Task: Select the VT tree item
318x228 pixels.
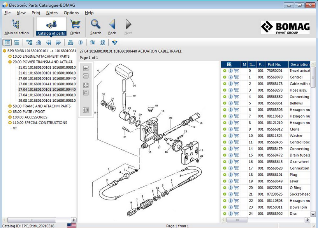Action: tap(15, 128)
